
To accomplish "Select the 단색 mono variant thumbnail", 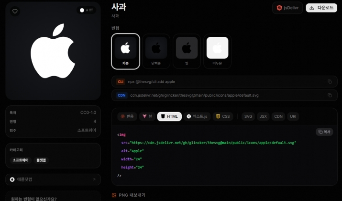I will 156,51.
